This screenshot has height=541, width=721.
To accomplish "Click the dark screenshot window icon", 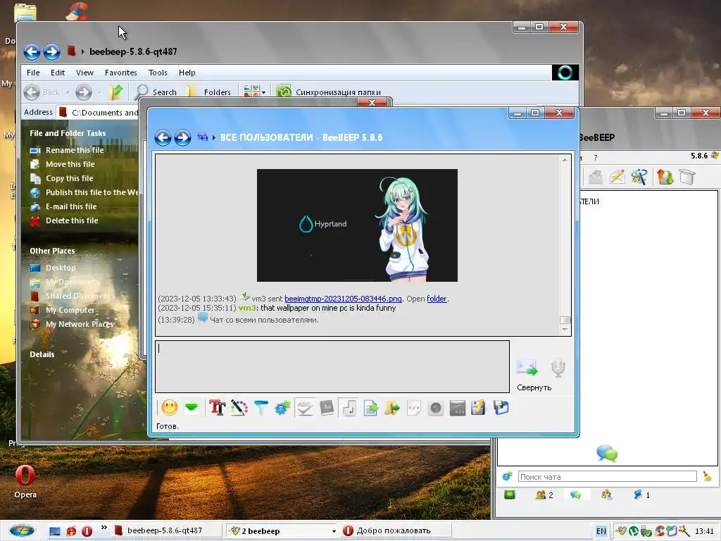I will (457, 408).
